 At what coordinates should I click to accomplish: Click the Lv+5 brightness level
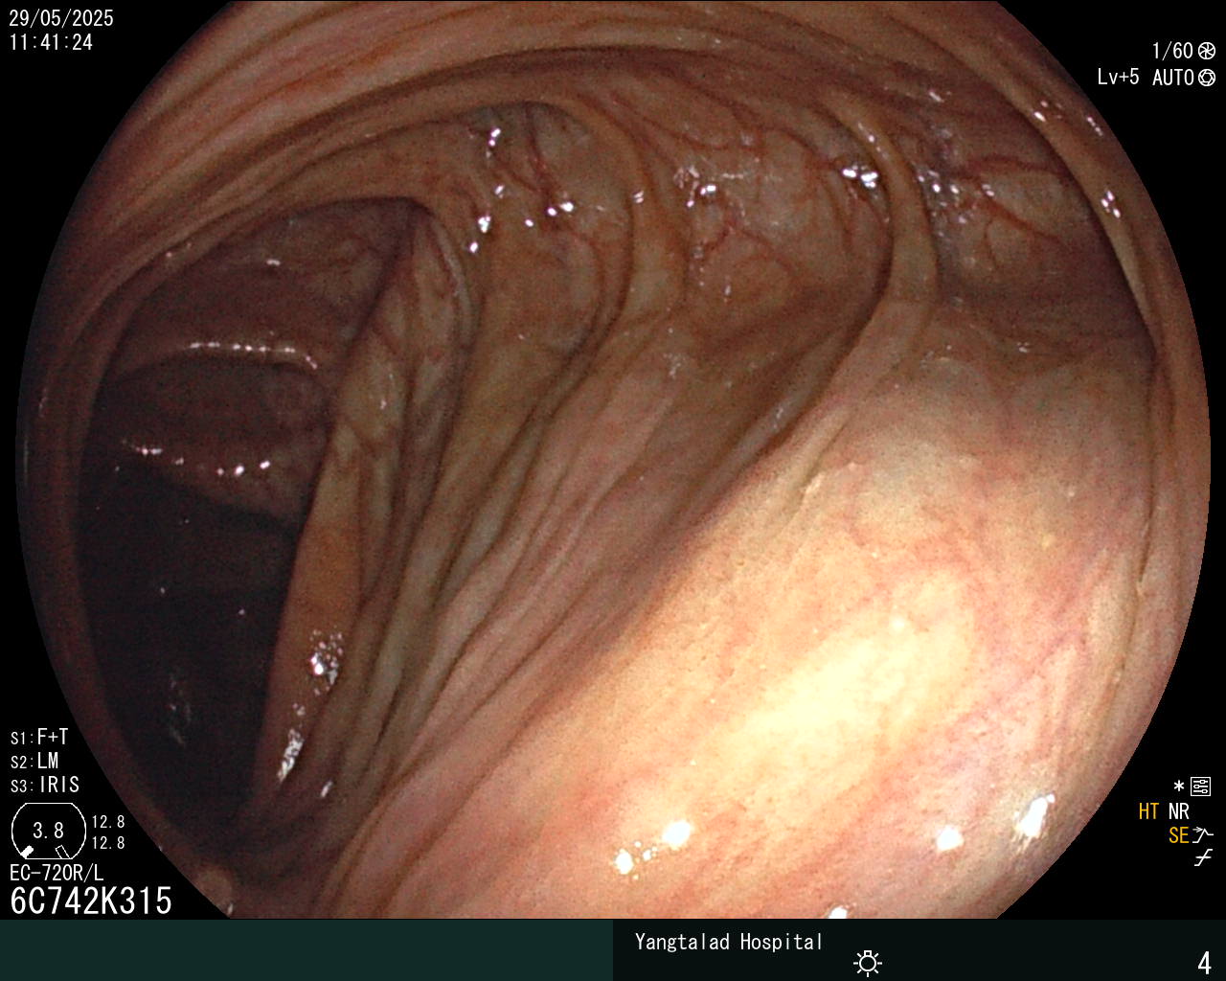click(x=1118, y=78)
